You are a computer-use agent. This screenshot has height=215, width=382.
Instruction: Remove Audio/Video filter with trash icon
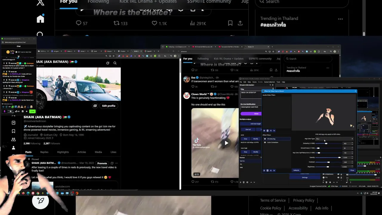[x=267, y=130]
